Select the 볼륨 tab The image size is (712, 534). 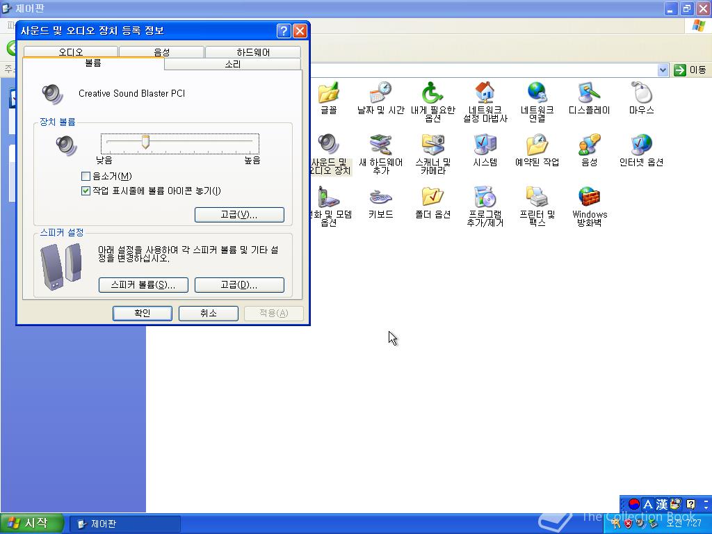coord(93,63)
